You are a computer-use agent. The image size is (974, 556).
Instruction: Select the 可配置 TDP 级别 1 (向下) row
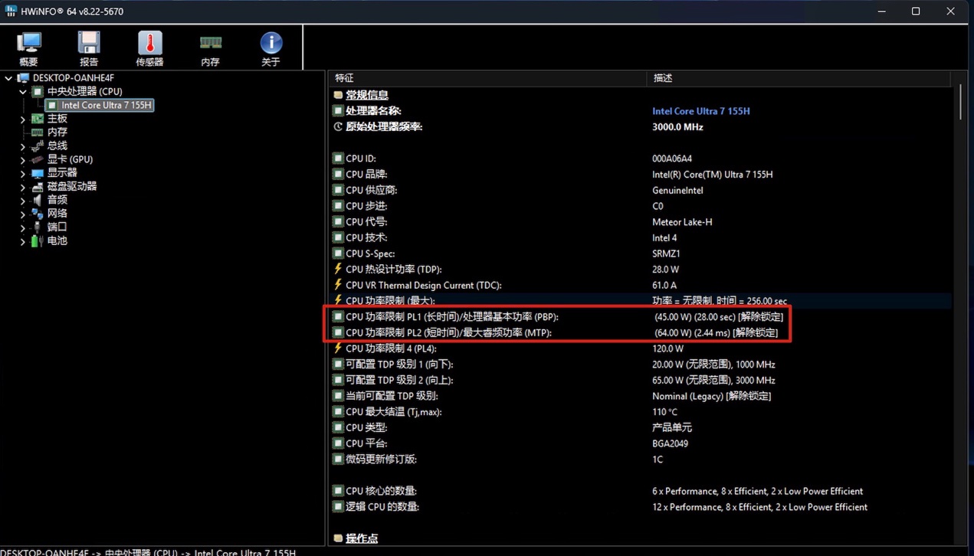pyautogui.click(x=641, y=365)
